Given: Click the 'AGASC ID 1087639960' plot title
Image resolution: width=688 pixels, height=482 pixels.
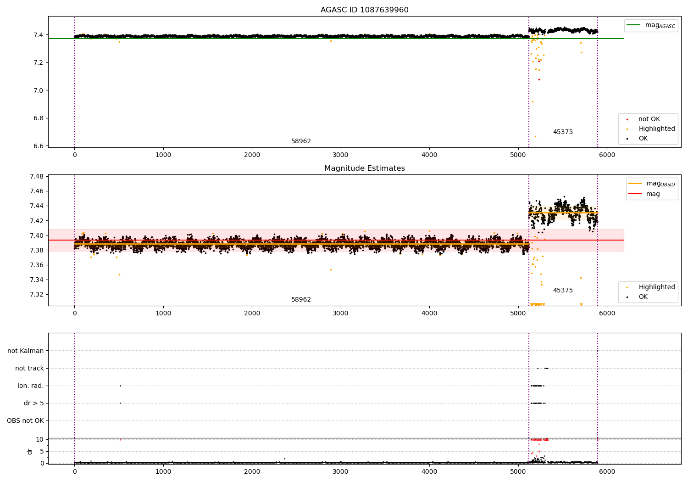Looking at the screenshot, I should [x=364, y=10].
